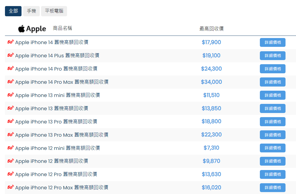
Task: Show 詳細價格 for iPhone 12 at $9,870
Action: click(273, 161)
